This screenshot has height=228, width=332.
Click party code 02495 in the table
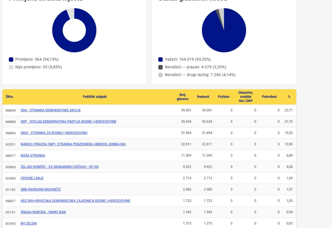click(x=11, y=224)
